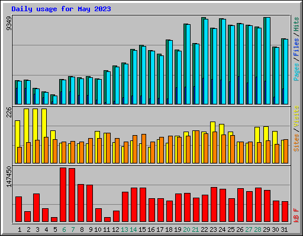This screenshot has width=303, height=236.
Task: Click day 28 on the x-axis
Action: [257, 230]
